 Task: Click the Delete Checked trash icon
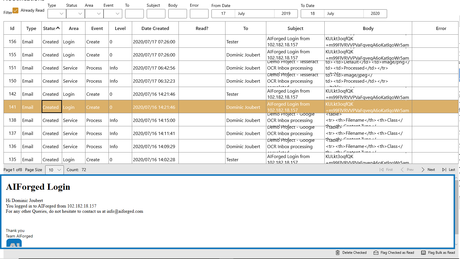click(x=337, y=253)
